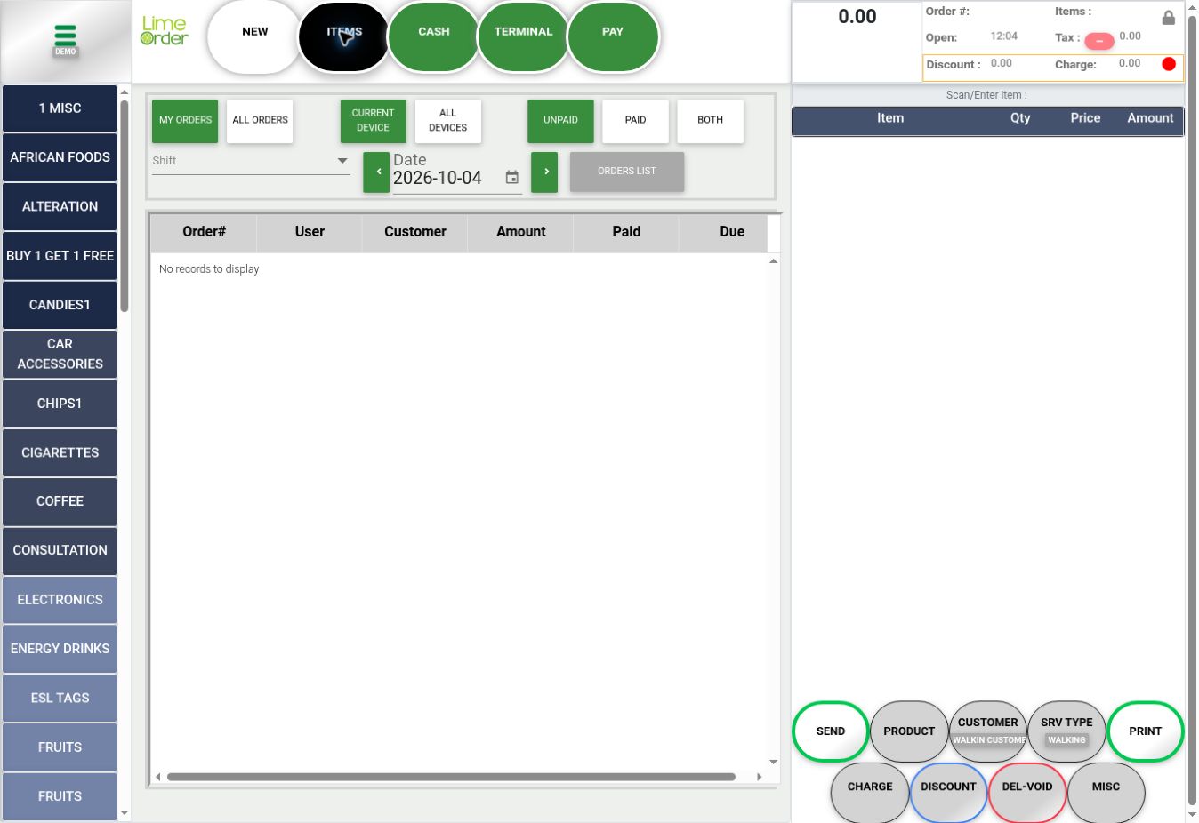Open the CUSTOMER walkin selector
This screenshot has width=1199, height=823.
tap(987, 731)
